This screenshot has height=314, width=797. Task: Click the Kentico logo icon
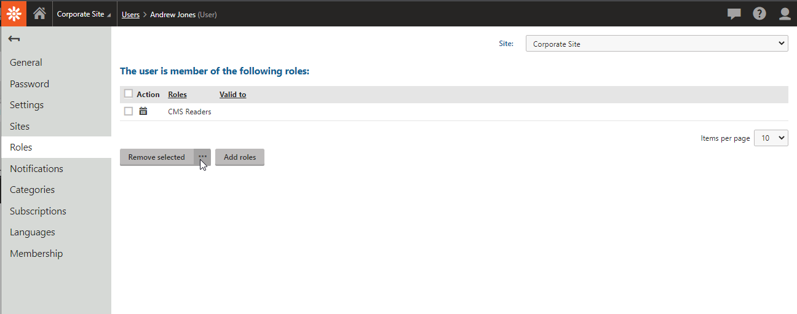(14, 14)
